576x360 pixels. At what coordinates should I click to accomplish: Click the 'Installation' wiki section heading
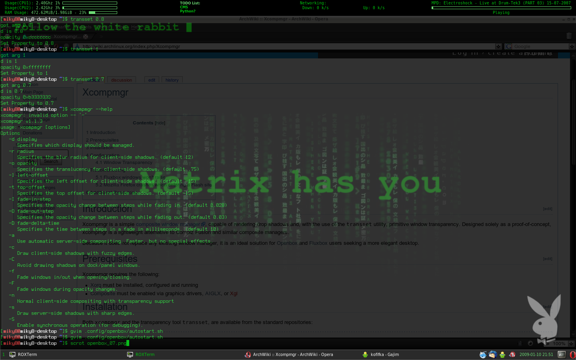pos(105,307)
